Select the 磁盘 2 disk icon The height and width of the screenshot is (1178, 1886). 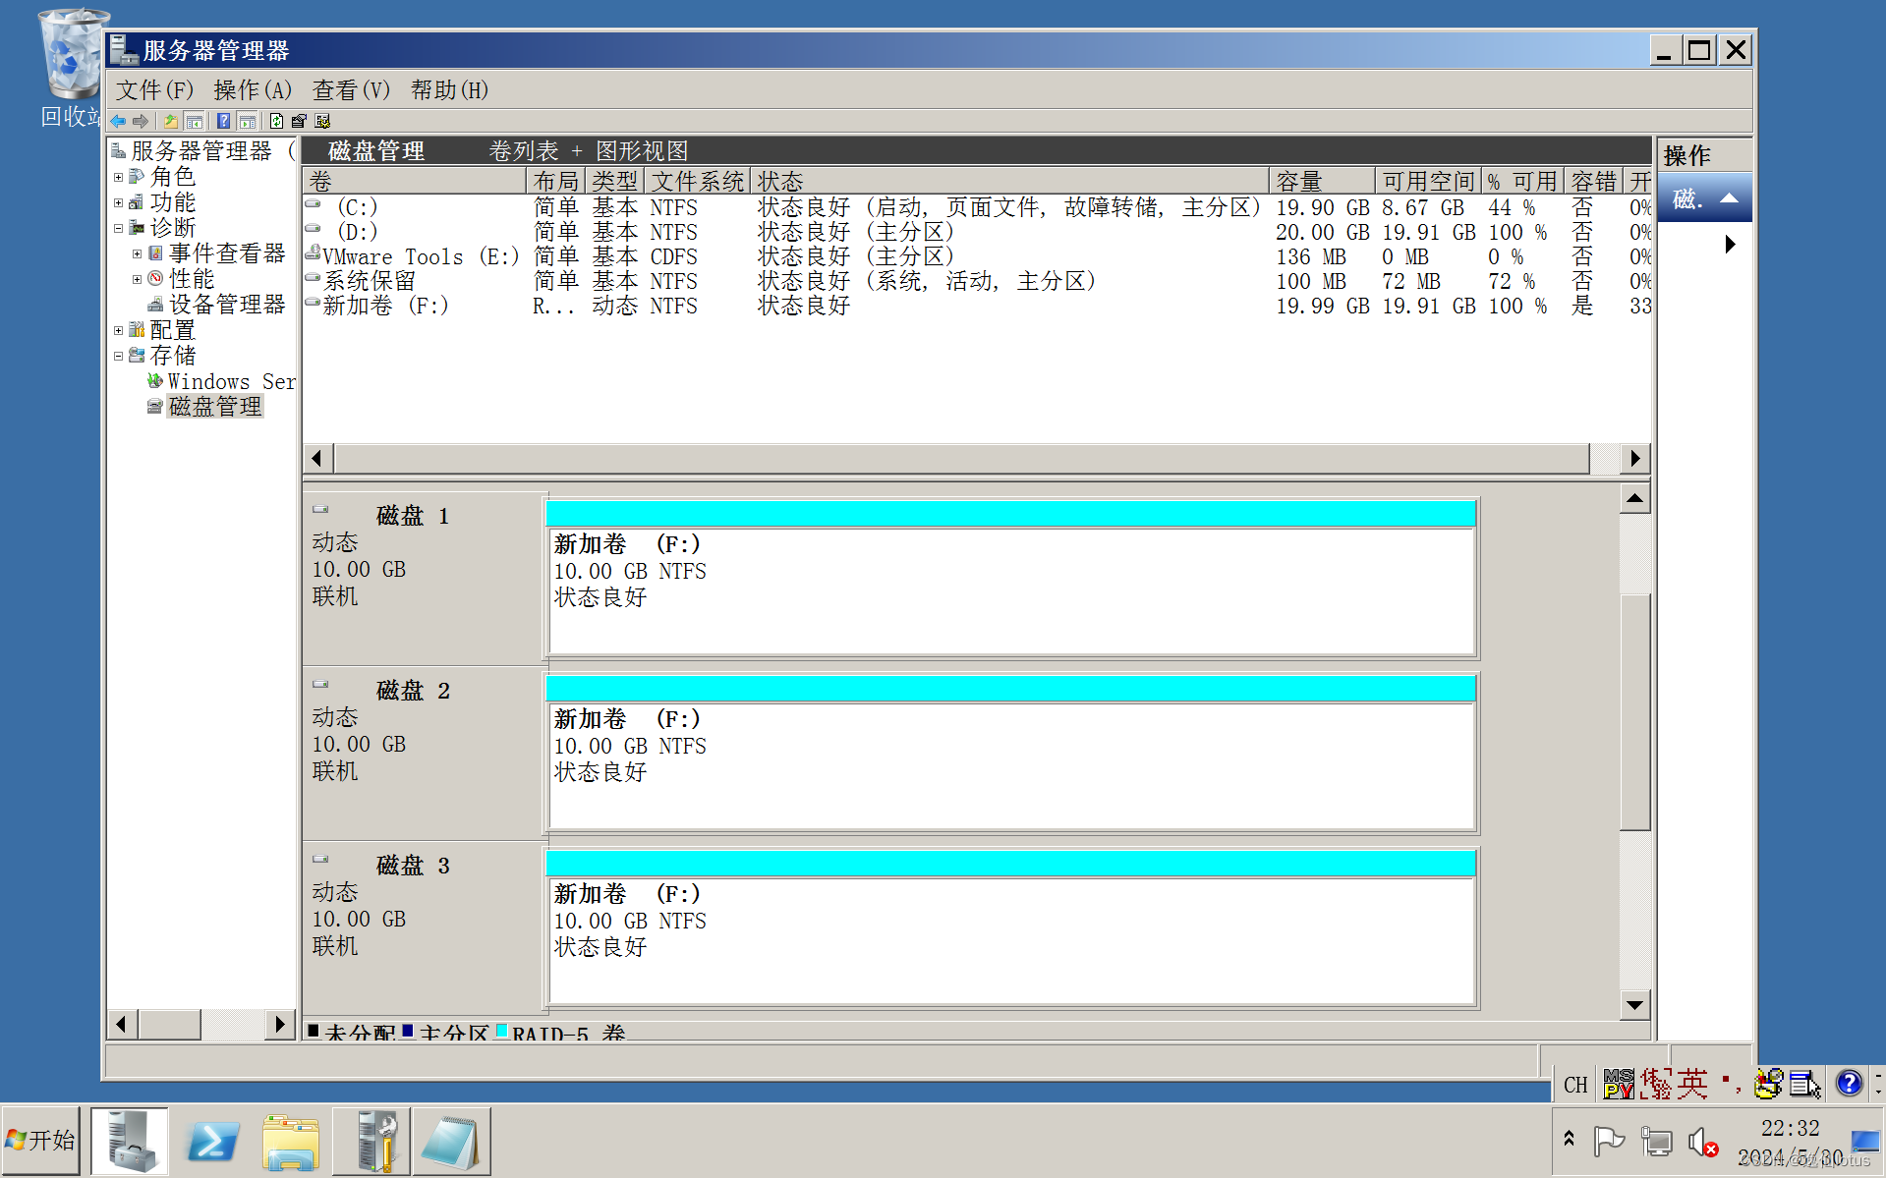tap(320, 684)
